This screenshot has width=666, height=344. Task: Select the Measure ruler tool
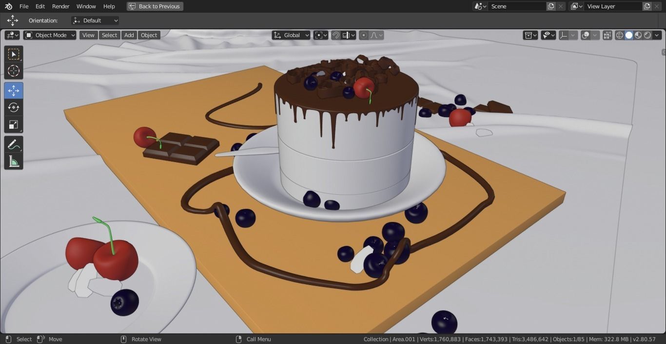pyautogui.click(x=14, y=162)
